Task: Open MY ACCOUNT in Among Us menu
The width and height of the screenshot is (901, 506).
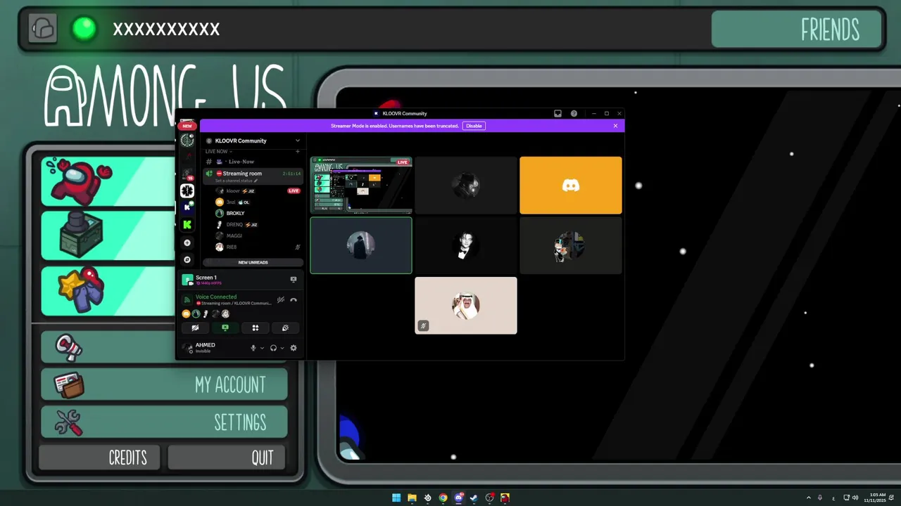Action: click(x=164, y=384)
